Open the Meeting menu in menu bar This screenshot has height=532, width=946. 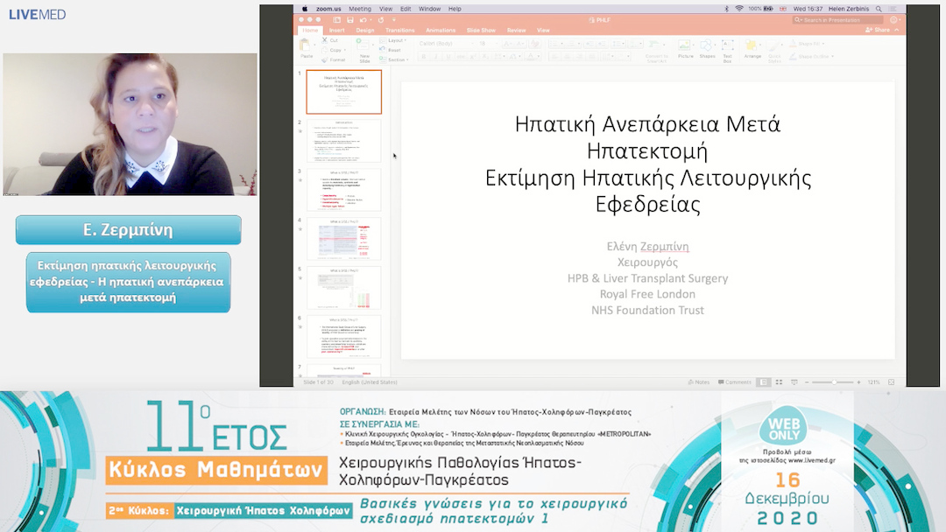(360, 9)
